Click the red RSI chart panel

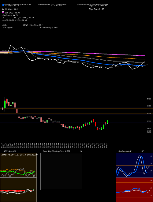tap(134, 190)
